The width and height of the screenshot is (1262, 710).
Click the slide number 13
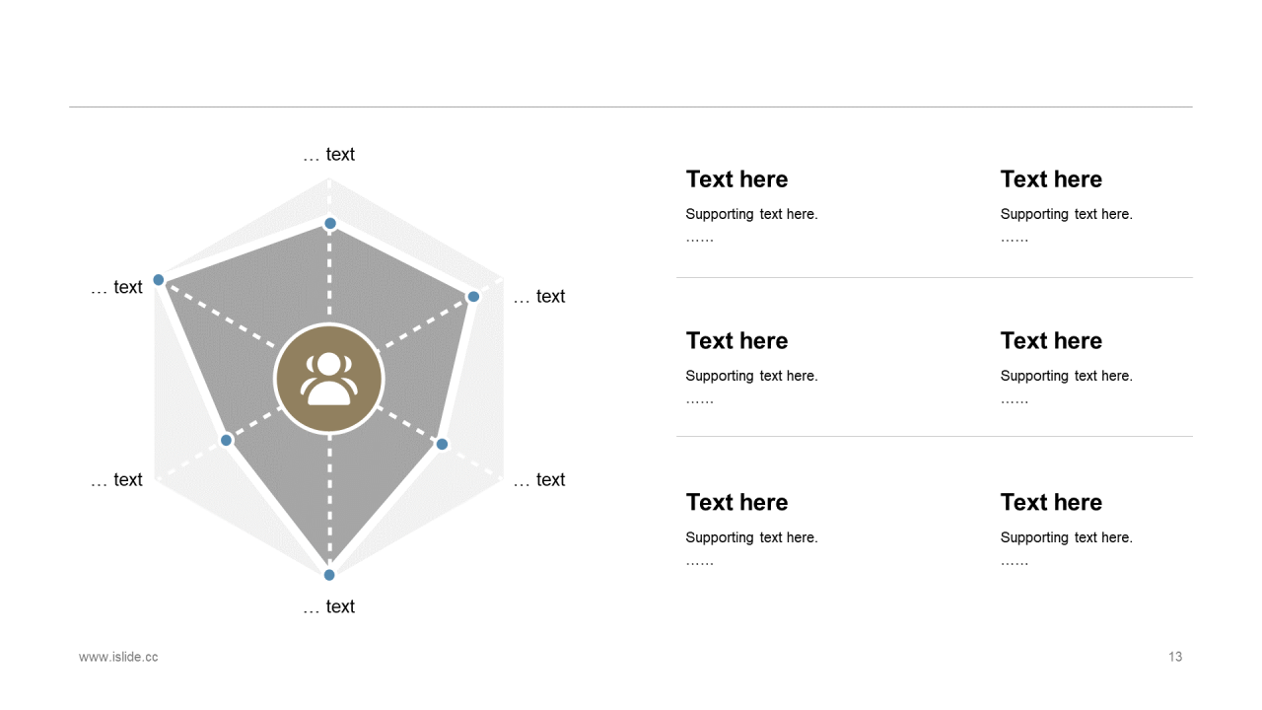(1175, 657)
